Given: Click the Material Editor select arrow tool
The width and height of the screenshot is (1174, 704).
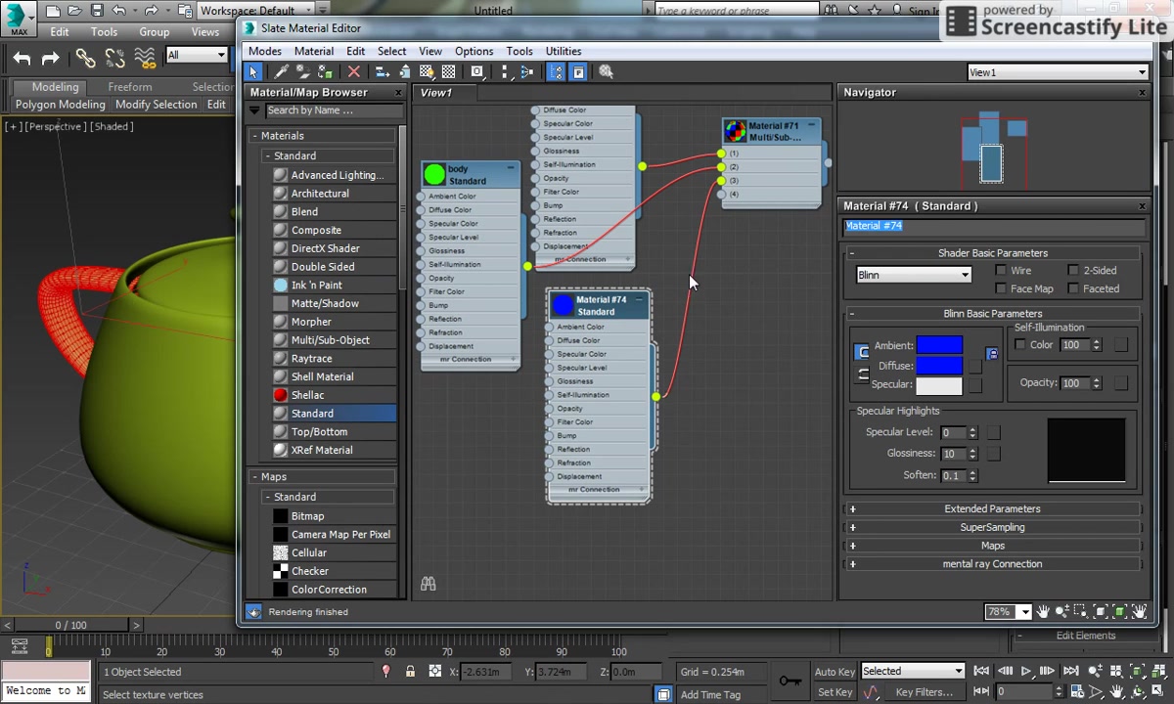Looking at the screenshot, I should pyautogui.click(x=253, y=72).
